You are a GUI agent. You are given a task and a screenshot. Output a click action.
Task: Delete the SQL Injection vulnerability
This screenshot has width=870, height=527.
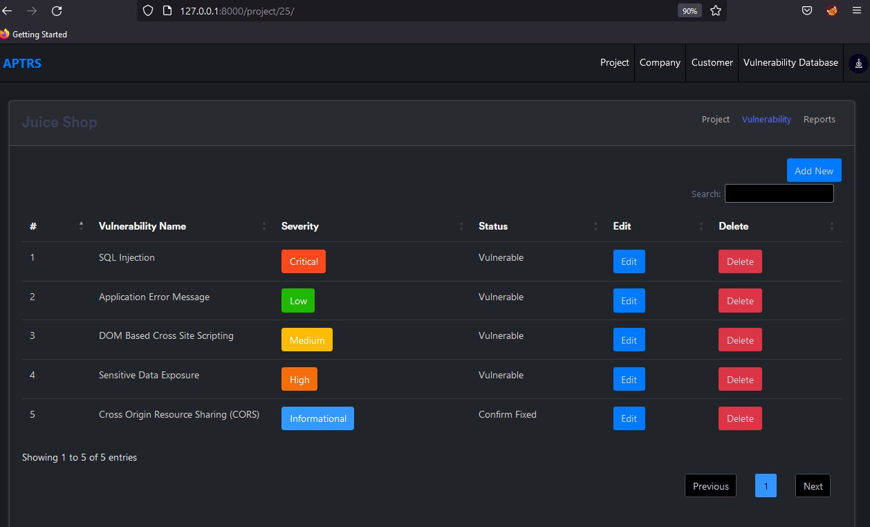740,261
